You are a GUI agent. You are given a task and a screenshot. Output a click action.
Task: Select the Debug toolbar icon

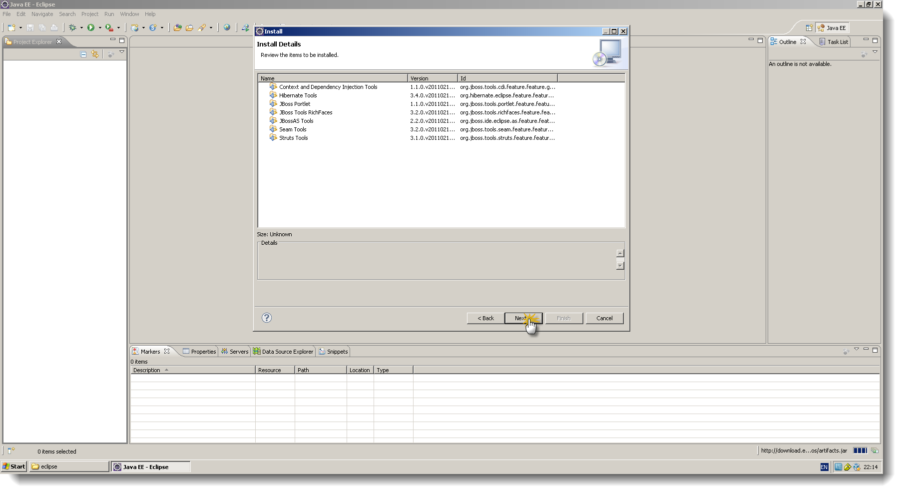[72, 27]
